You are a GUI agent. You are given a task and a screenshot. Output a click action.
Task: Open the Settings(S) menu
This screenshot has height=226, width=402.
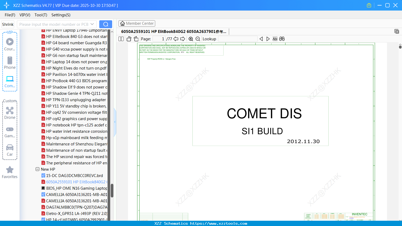click(x=61, y=15)
